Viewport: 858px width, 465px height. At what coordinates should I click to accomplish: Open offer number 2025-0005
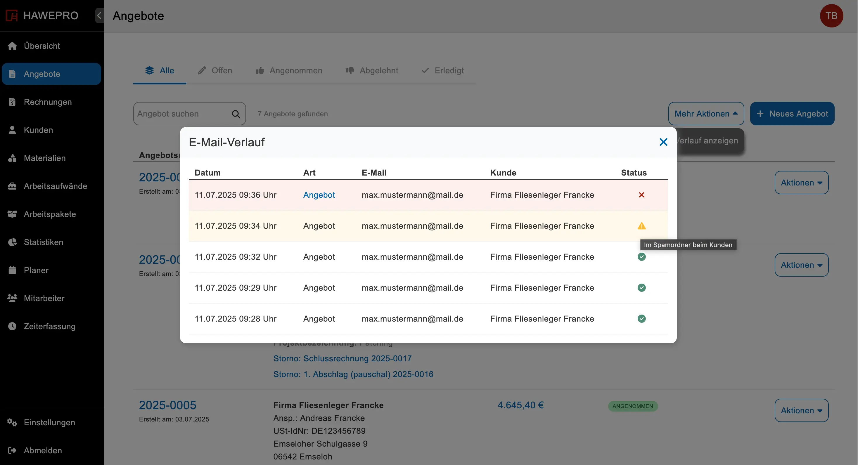tap(167, 405)
